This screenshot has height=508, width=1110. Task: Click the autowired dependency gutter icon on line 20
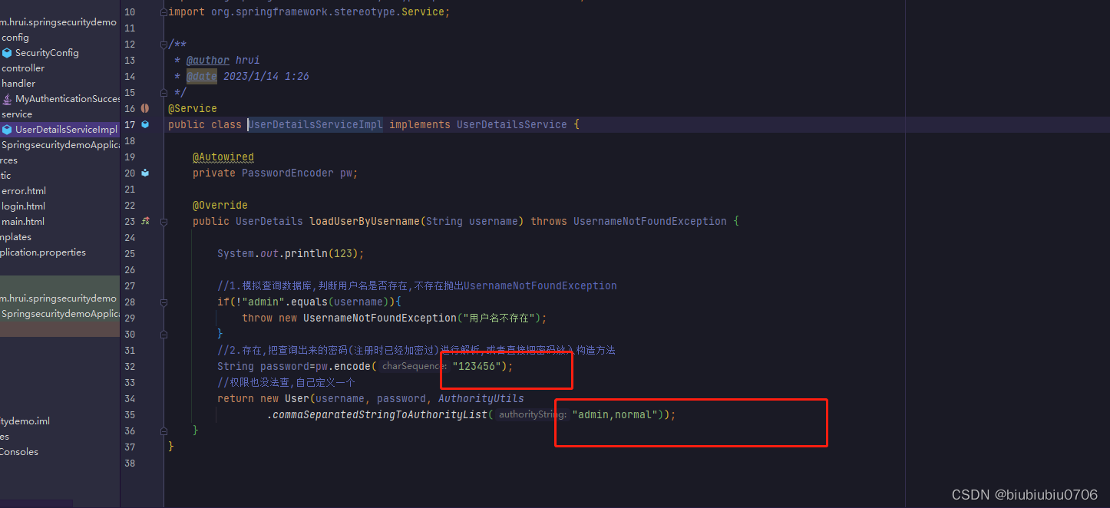[x=145, y=173]
